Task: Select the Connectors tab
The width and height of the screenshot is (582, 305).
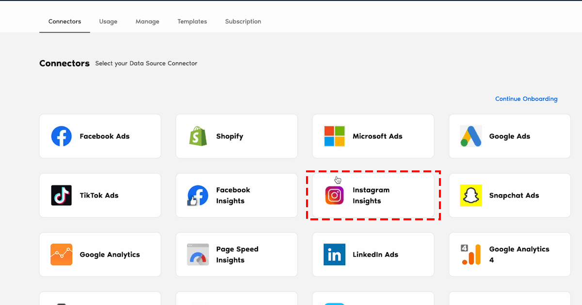Action: (65, 22)
